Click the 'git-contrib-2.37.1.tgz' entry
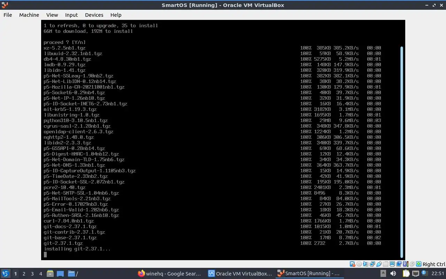This screenshot has height=279, width=446. point(74,232)
